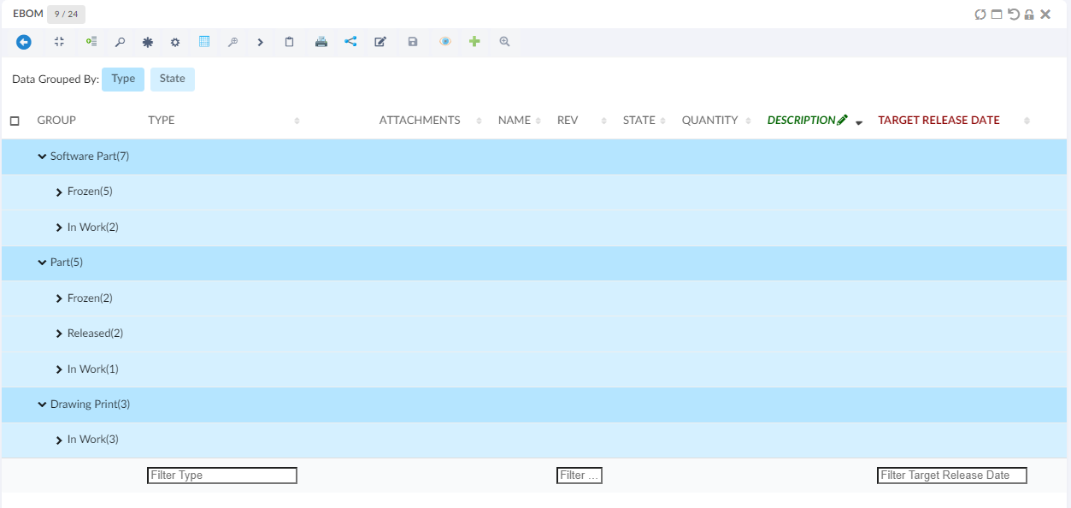This screenshot has width=1071, height=508.
Task: Toggle the lock icon at top right
Action: point(1029,15)
